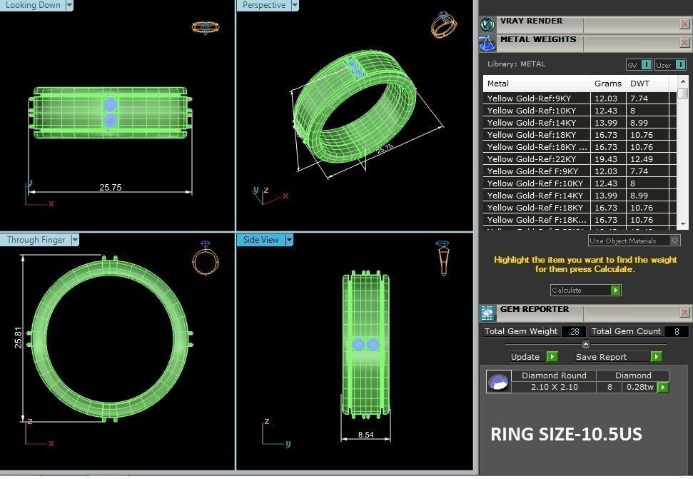The height and width of the screenshot is (479, 693).
Task: Click the Save Report button
Action: pyautogui.click(x=618, y=357)
